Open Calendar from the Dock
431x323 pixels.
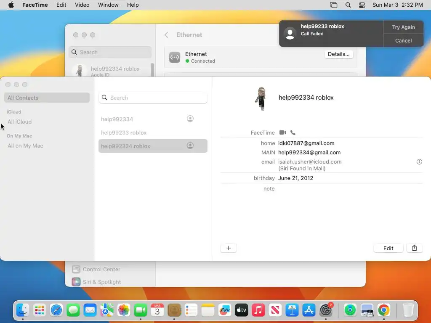[x=157, y=310]
